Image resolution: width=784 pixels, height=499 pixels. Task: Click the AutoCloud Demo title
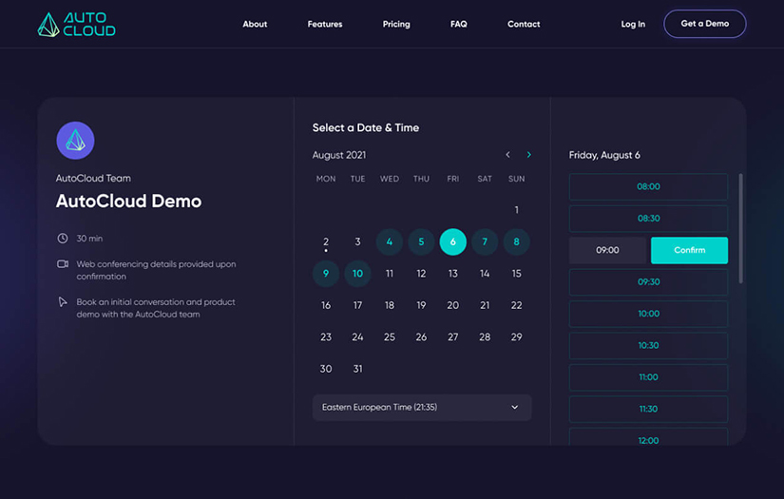(129, 201)
